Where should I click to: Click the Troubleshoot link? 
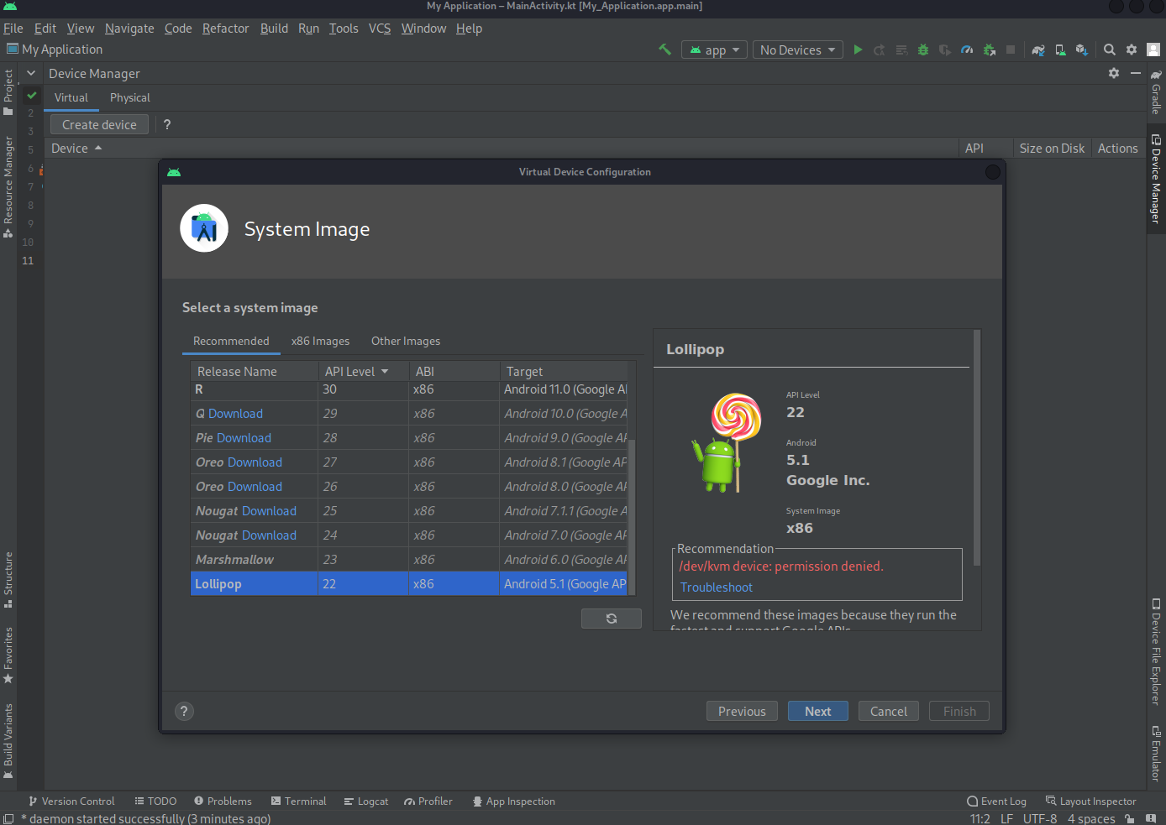717,587
